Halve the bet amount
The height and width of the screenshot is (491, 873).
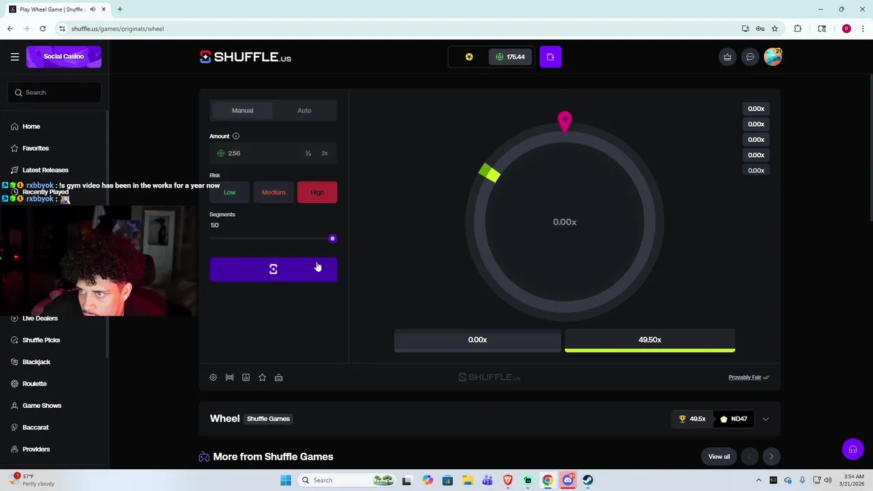pyautogui.click(x=308, y=153)
